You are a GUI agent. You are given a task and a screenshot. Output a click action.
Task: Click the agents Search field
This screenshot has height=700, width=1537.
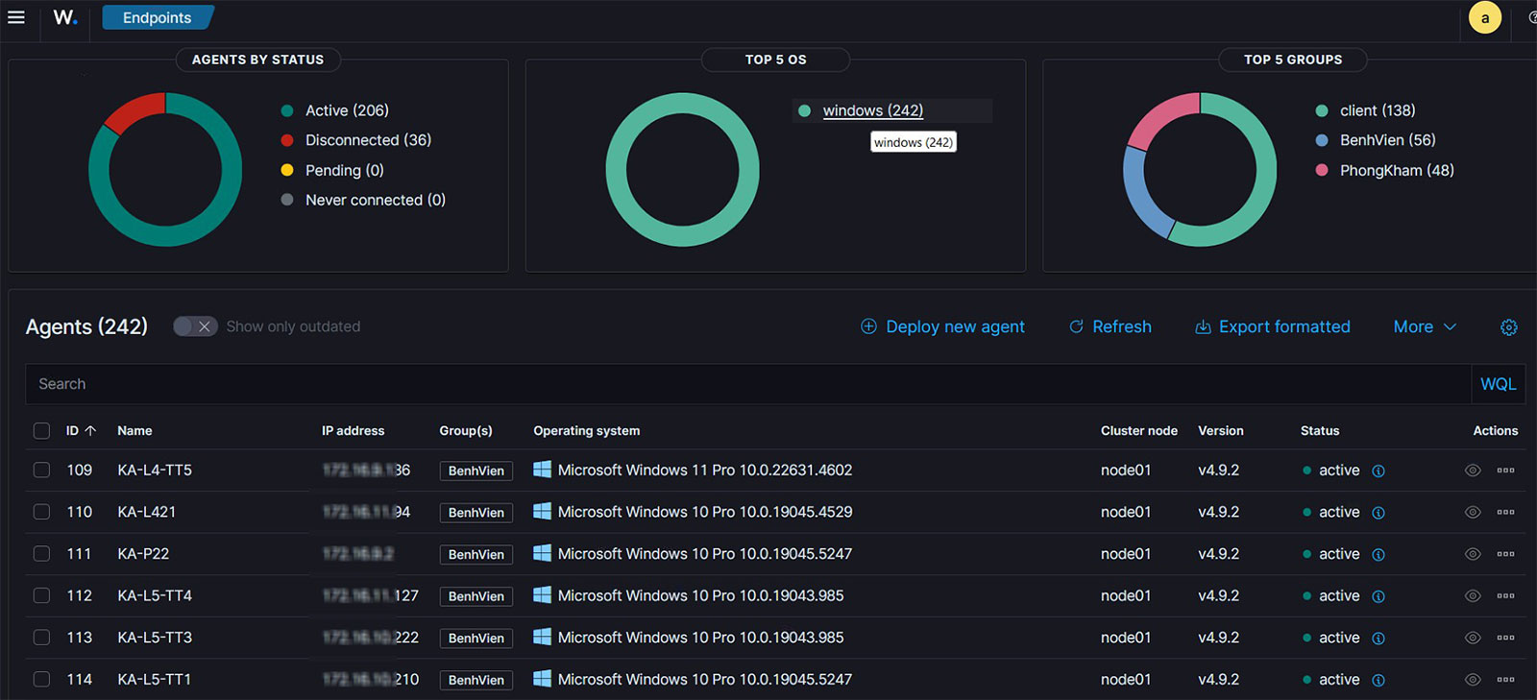pyautogui.click(x=748, y=384)
